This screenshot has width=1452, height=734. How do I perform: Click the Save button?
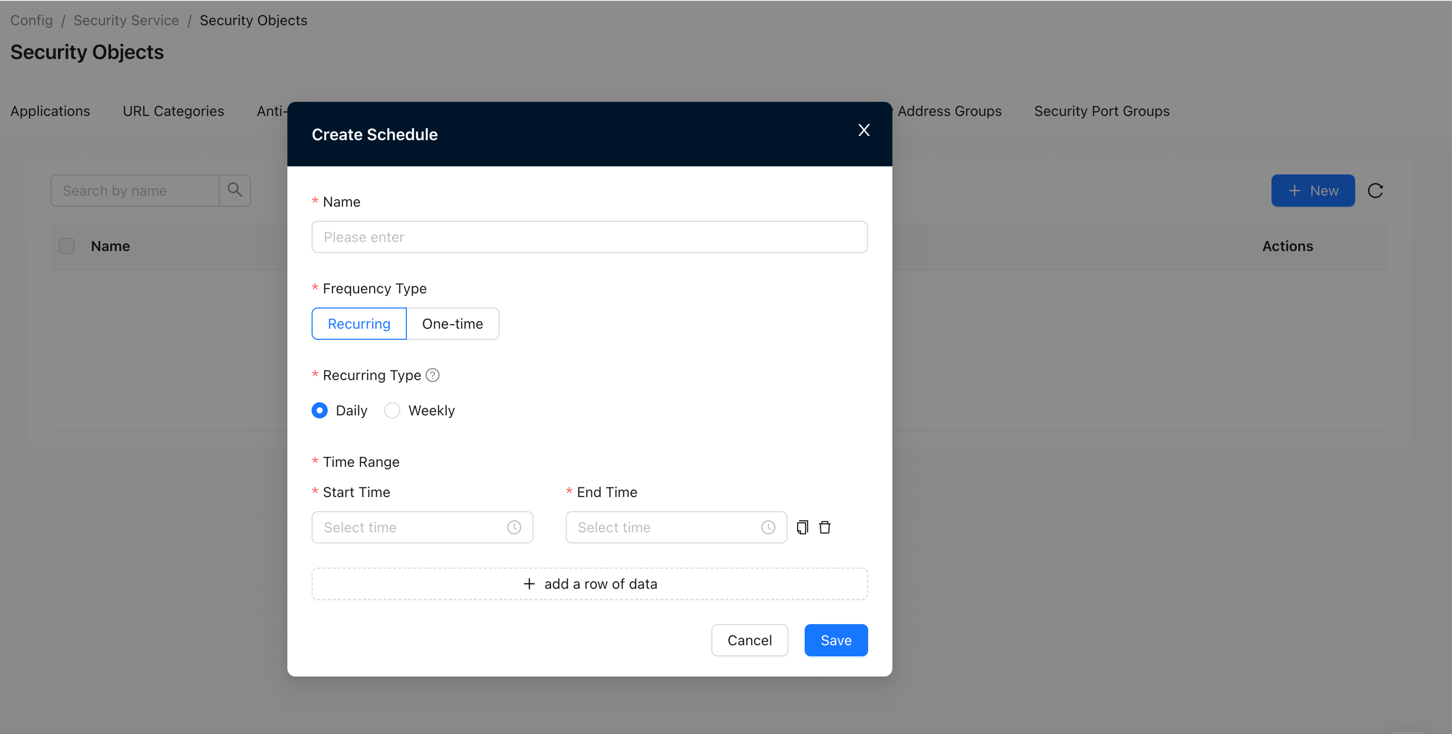coord(836,640)
